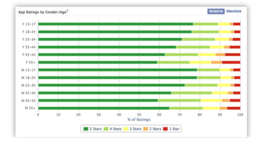Screen dimensions: 264x142
Task: Select the M 55+ row label
Action: [30, 108]
